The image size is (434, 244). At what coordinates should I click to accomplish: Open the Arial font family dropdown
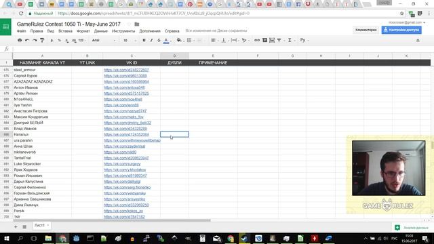click(x=104, y=41)
